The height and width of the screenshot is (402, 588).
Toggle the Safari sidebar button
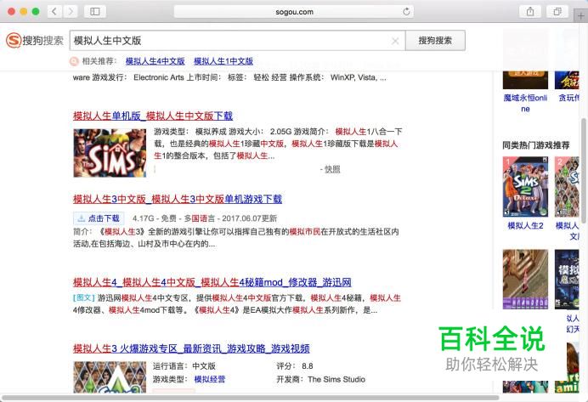[x=95, y=11]
